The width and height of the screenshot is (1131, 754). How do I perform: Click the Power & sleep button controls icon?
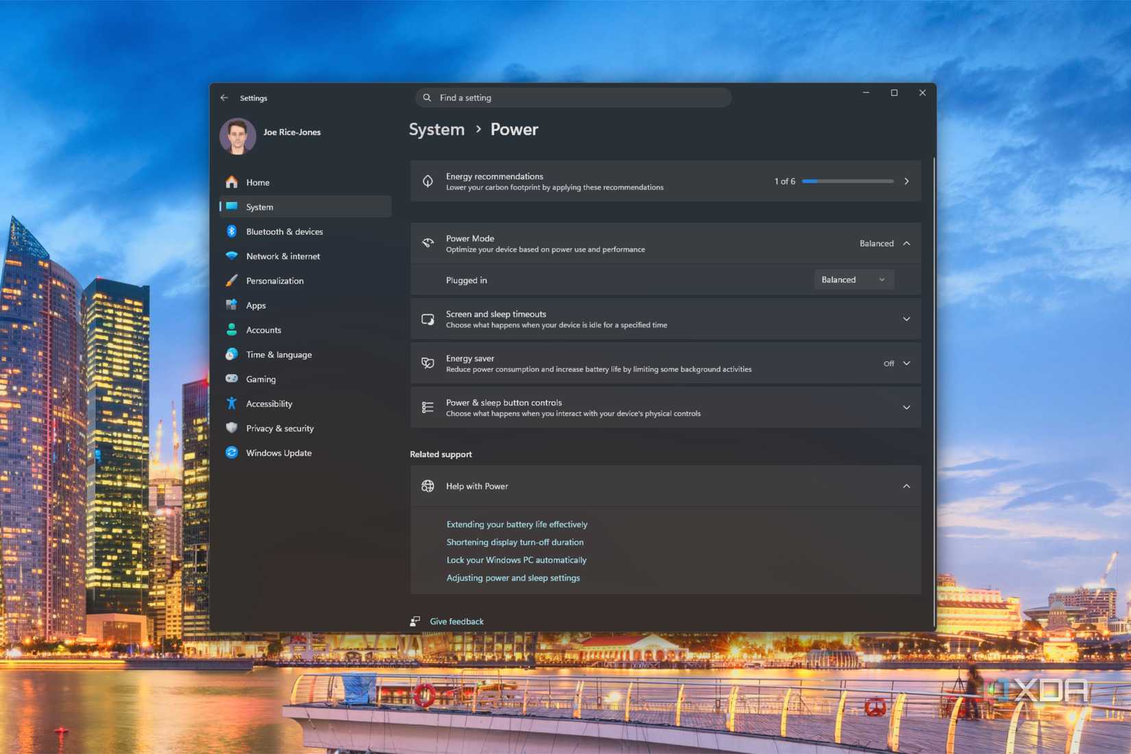pyautogui.click(x=428, y=408)
